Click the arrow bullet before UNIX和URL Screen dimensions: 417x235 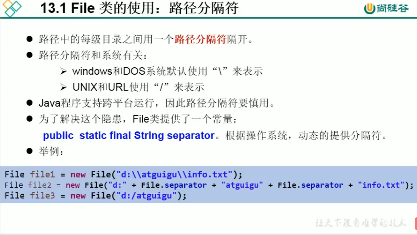tap(63, 87)
